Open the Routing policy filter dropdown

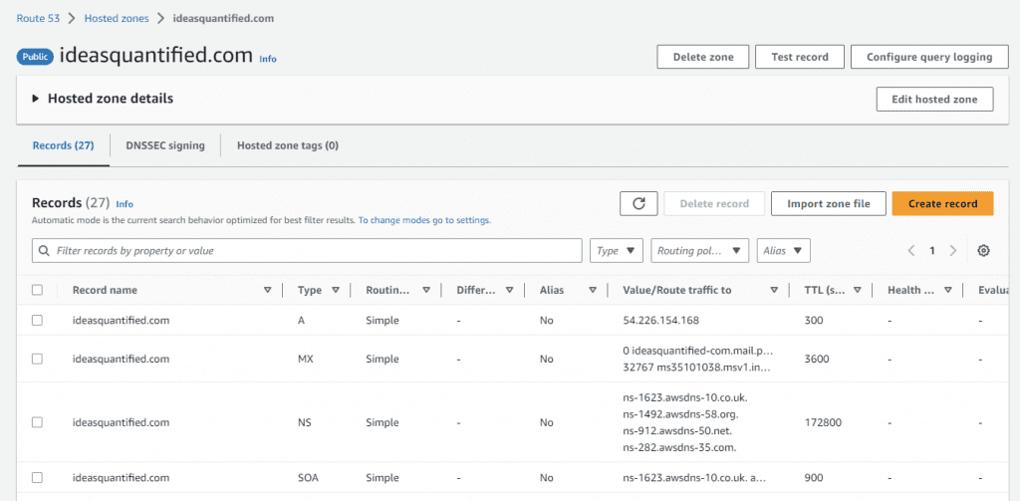(699, 251)
